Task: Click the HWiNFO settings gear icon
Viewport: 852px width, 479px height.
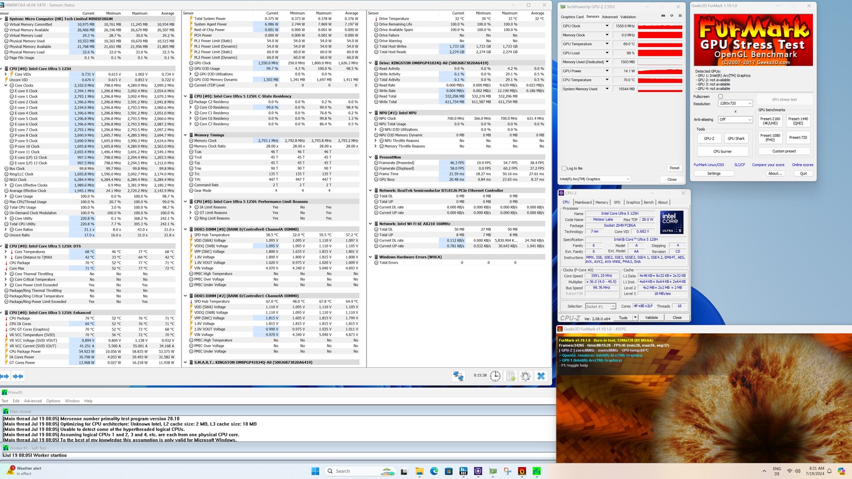Action: click(x=525, y=376)
